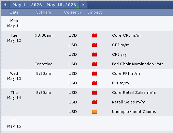Select the Fri May 15 date cell
This screenshot has width=173, height=133.
14,124
